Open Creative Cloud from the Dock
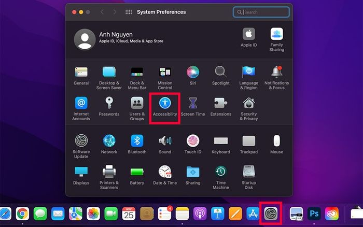The image size is (363, 227). 332,214
